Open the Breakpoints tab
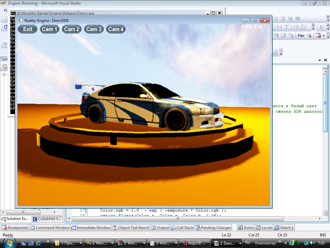 pos(15,228)
